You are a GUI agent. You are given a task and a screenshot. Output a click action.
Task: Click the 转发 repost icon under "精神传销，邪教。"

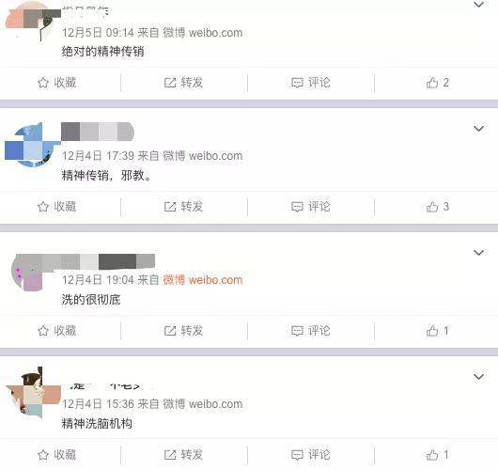click(170, 207)
